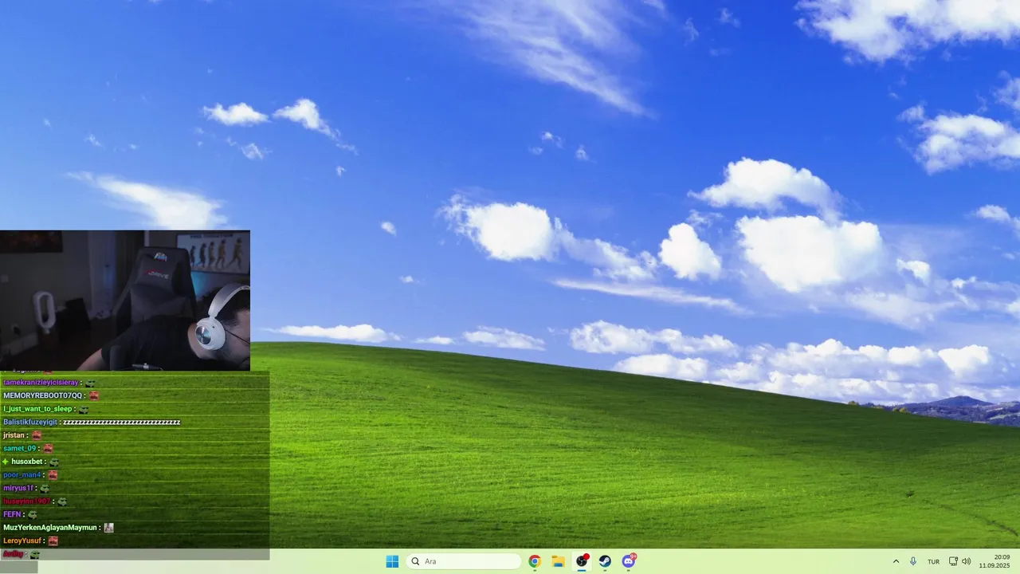Viewport: 1020px width, 574px height.
Task: Change the TUR keyboard language
Action: point(933,561)
